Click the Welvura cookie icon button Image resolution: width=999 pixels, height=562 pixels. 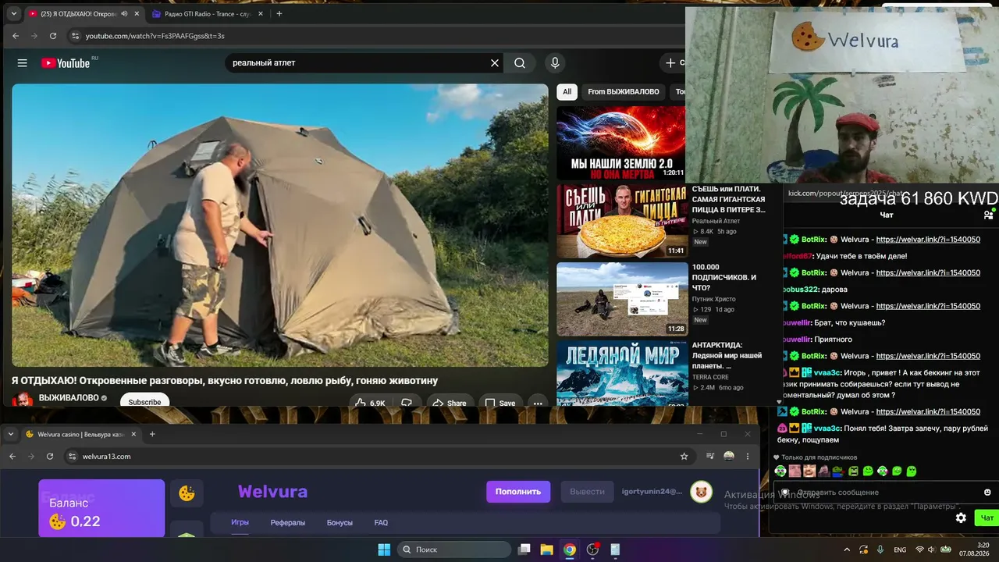[x=187, y=493]
